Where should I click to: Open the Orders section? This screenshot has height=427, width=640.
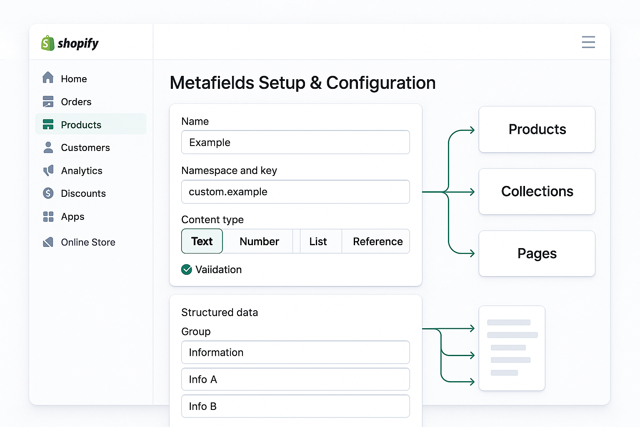[x=76, y=102]
